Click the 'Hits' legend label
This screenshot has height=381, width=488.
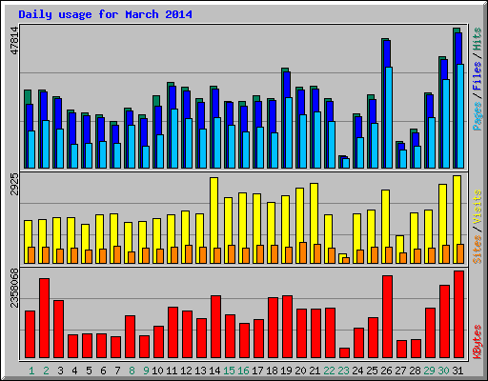pos(477,39)
